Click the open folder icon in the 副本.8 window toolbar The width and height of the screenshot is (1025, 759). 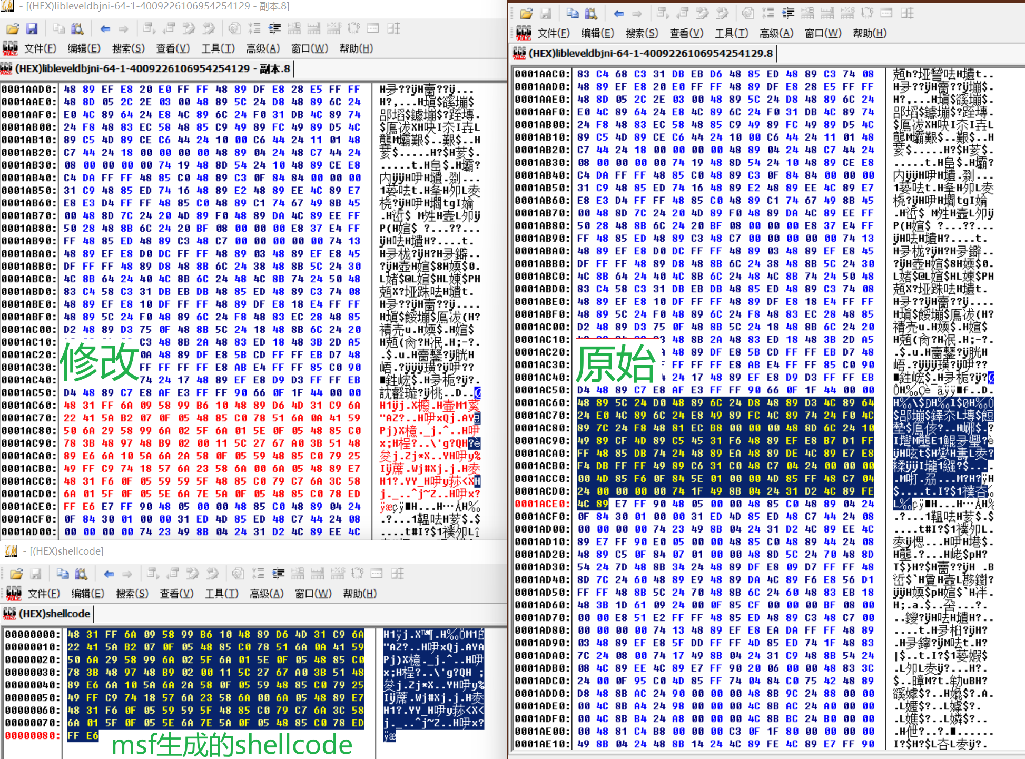(x=13, y=28)
